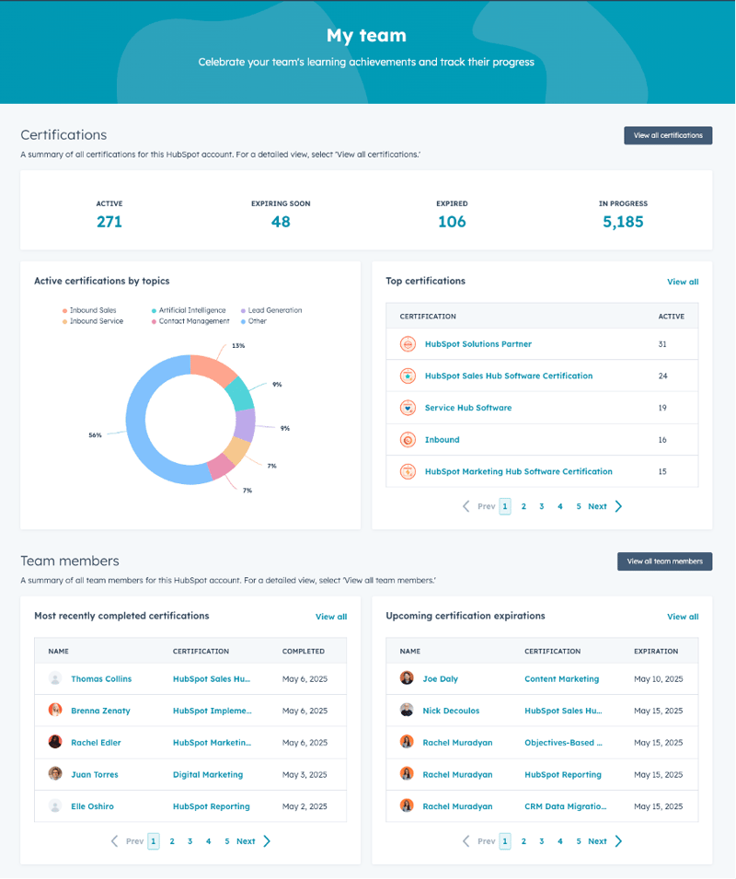Click the HubSpot Solutions Partner certification badge icon
The image size is (736, 879).
[408, 344]
